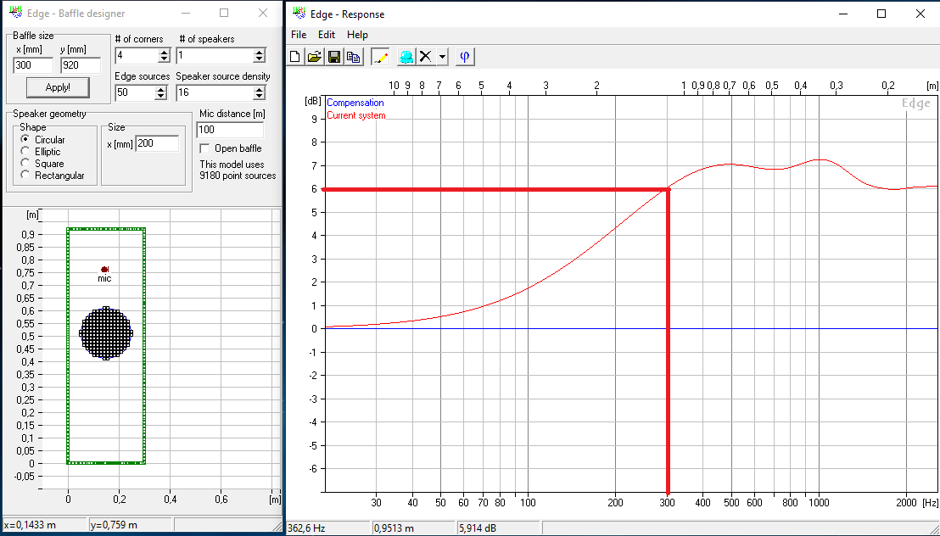The height and width of the screenshot is (536, 940).
Task: Open dropdown arrow next to X icon
Action: click(x=442, y=57)
